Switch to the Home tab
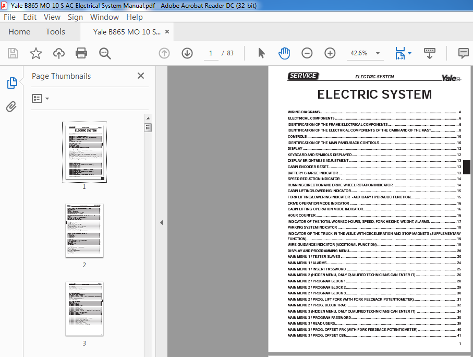 [19, 32]
